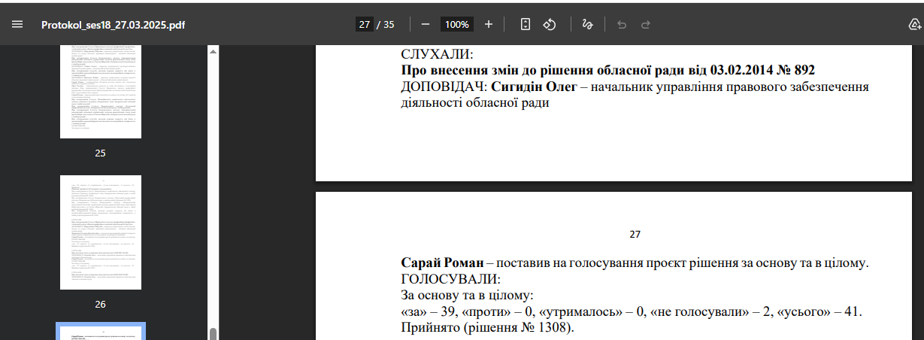Click the thumbnail panel scrollbar handle
The width and height of the screenshot is (924, 340).
tap(213, 333)
